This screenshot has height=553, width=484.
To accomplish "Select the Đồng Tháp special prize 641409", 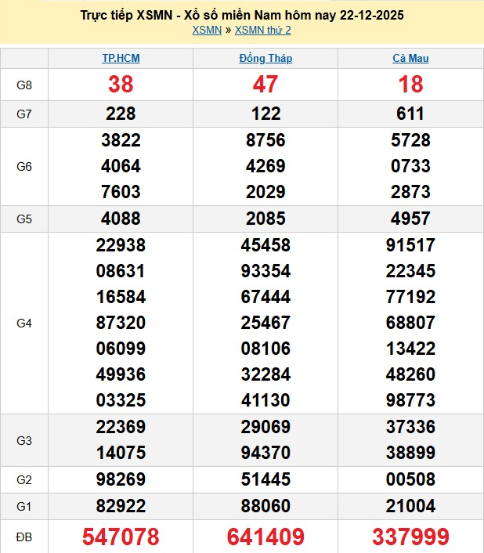I will click(265, 537).
